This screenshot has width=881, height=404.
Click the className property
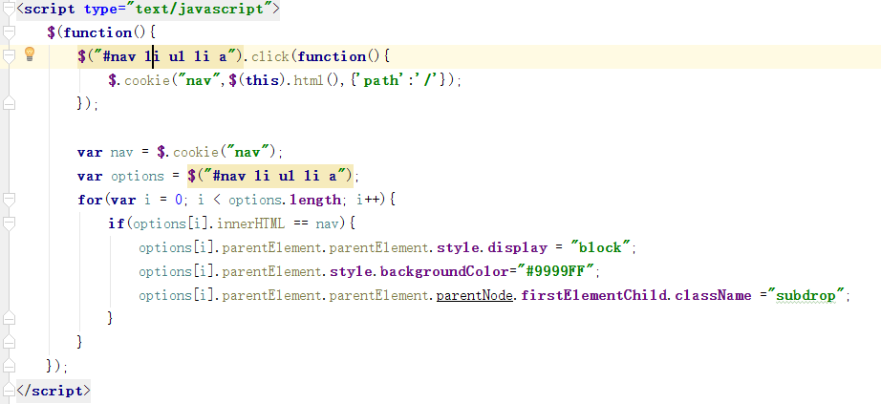click(713, 295)
